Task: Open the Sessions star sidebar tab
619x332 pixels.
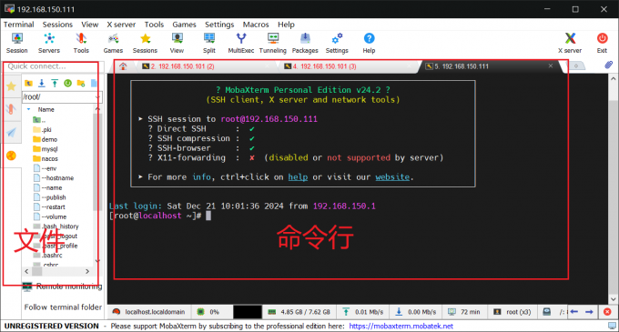Action: pyautogui.click(x=11, y=86)
